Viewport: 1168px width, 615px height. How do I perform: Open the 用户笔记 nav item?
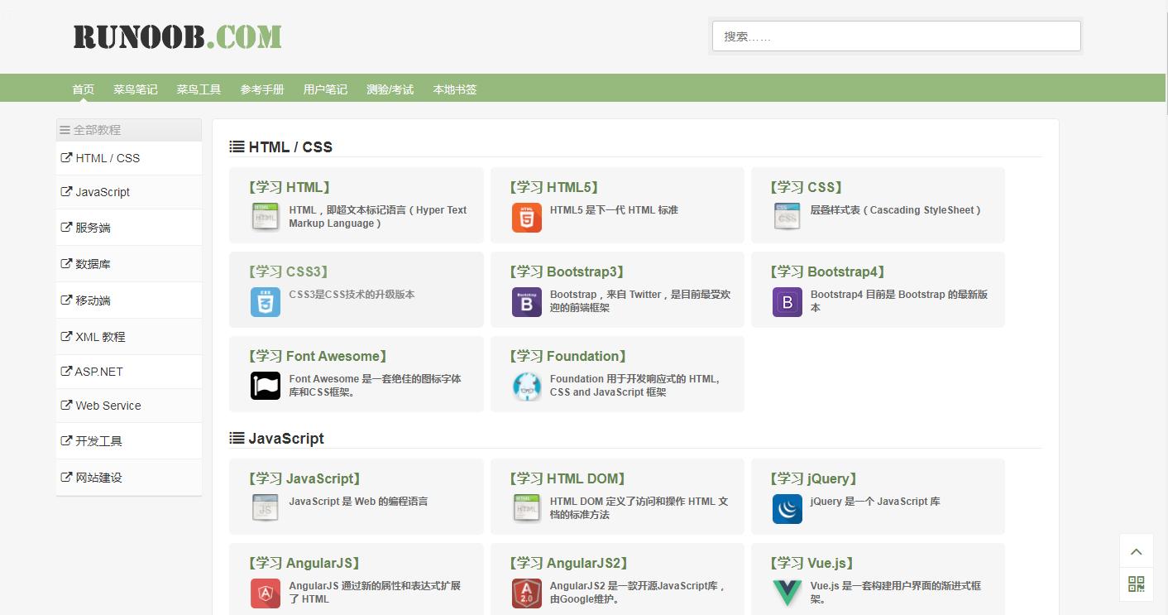[325, 89]
